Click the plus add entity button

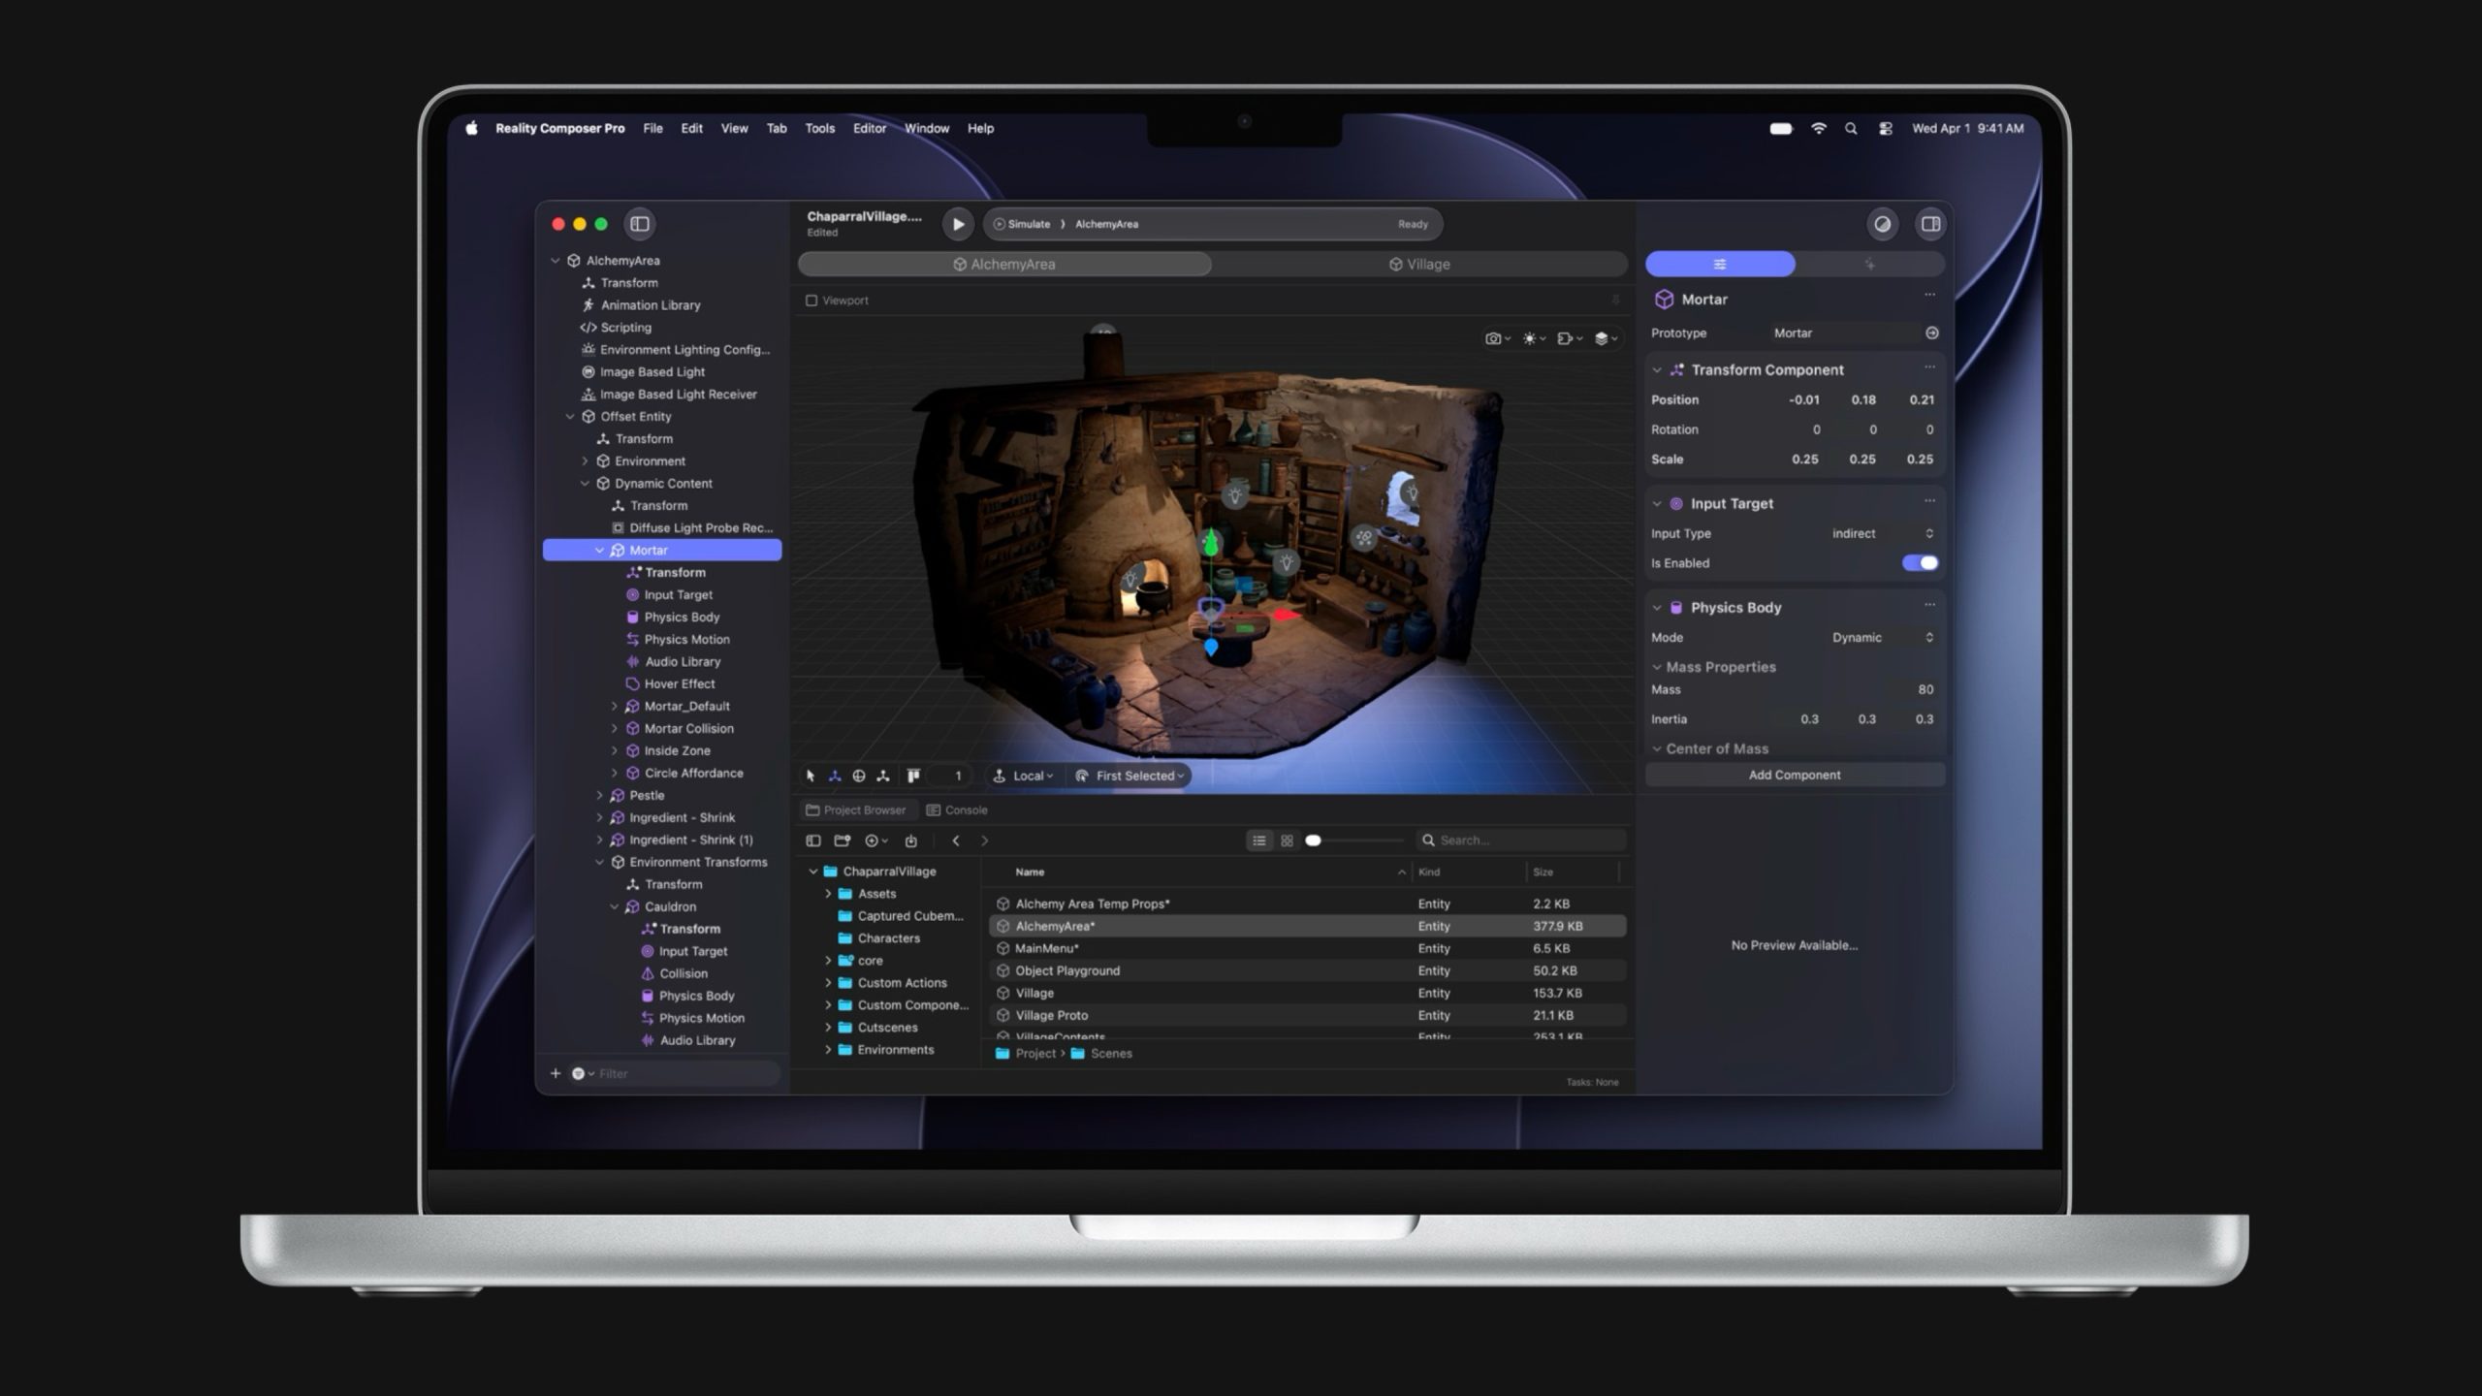click(x=556, y=1073)
